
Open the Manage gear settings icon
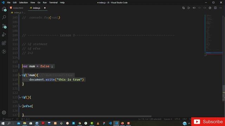[x=4, y=113]
